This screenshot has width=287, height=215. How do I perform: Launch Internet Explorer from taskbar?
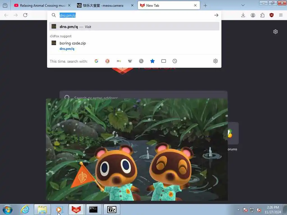coord(25,209)
